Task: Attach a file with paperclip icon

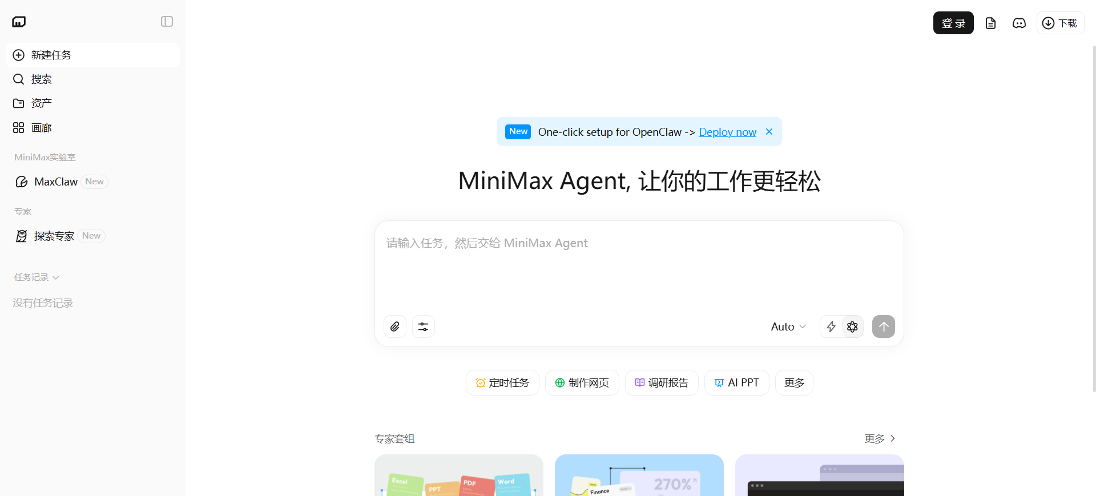Action: [395, 326]
